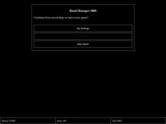Click the June 2002 date entry
This screenshot has height=124, width=166.
tap(138, 121)
